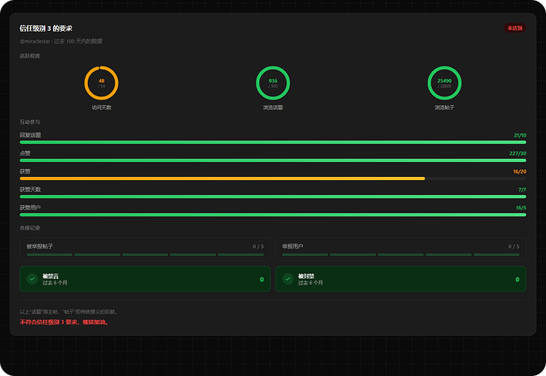Viewport: 546px width, 376px height.
Task: Click the 互动参与 section label
Action: 30,122
